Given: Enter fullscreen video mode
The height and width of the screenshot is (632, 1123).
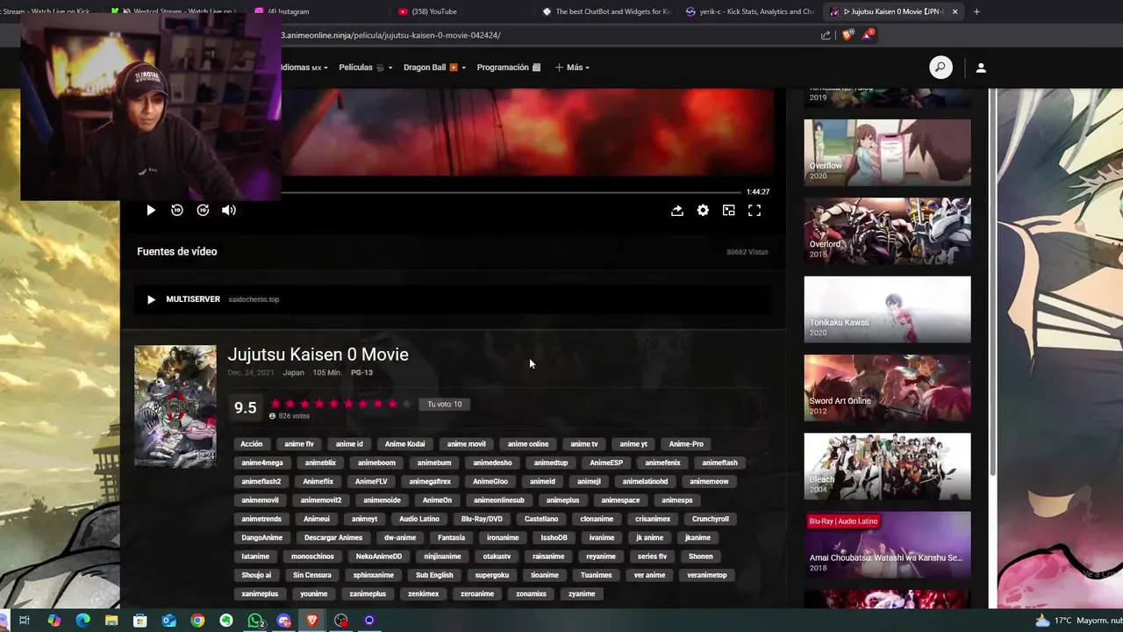Looking at the screenshot, I should pos(755,211).
